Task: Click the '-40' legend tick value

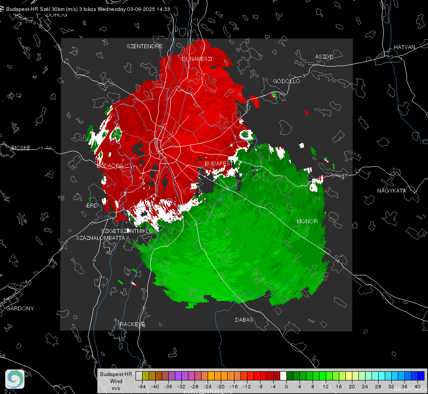Action: coord(155,387)
